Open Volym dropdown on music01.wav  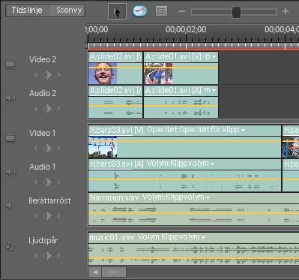(x=203, y=237)
